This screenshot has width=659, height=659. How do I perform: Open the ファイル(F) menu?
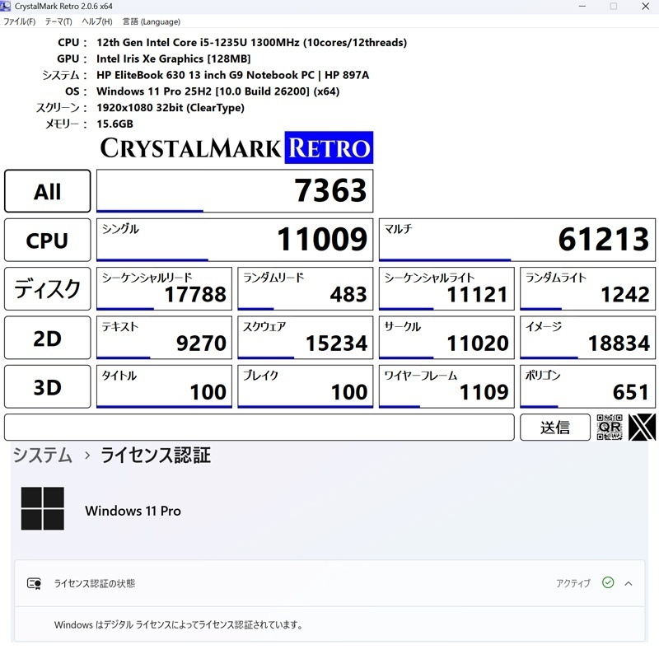pos(19,21)
